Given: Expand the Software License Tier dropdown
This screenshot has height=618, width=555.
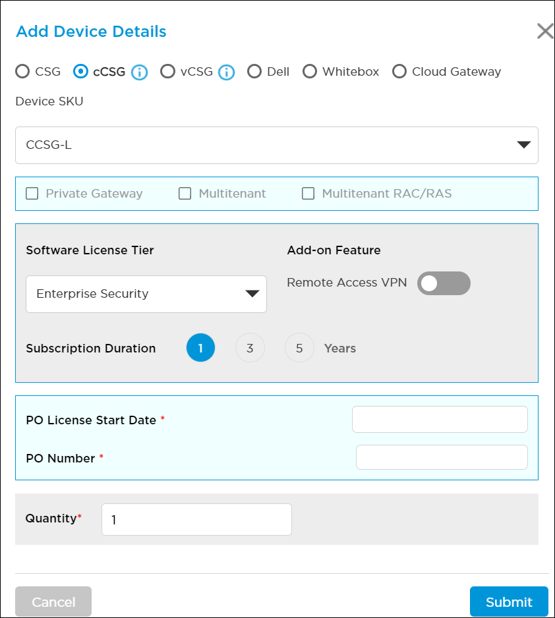Looking at the screenshot, I should pos(146,294).
